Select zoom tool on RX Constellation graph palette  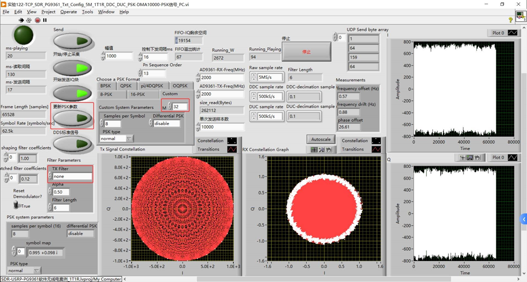point(321,150)
